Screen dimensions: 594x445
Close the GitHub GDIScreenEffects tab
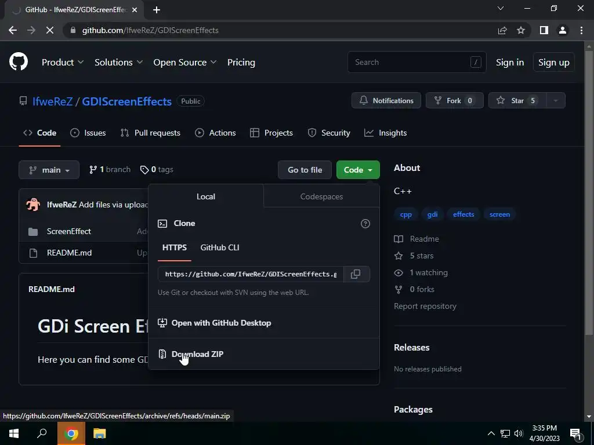tap(135, 10)
